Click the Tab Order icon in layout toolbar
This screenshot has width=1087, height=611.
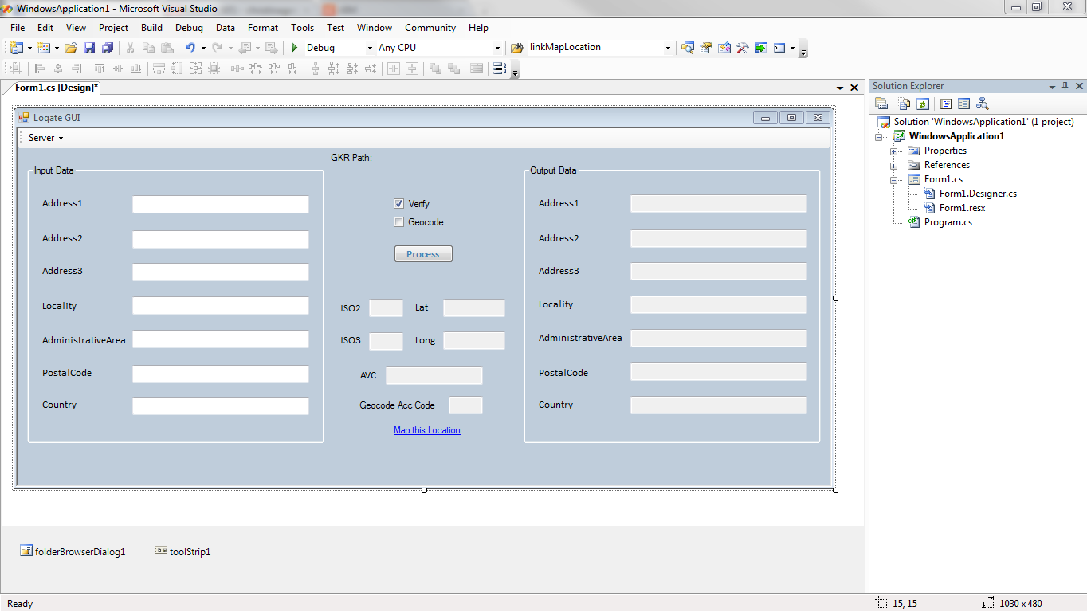[x=500, y=69]
